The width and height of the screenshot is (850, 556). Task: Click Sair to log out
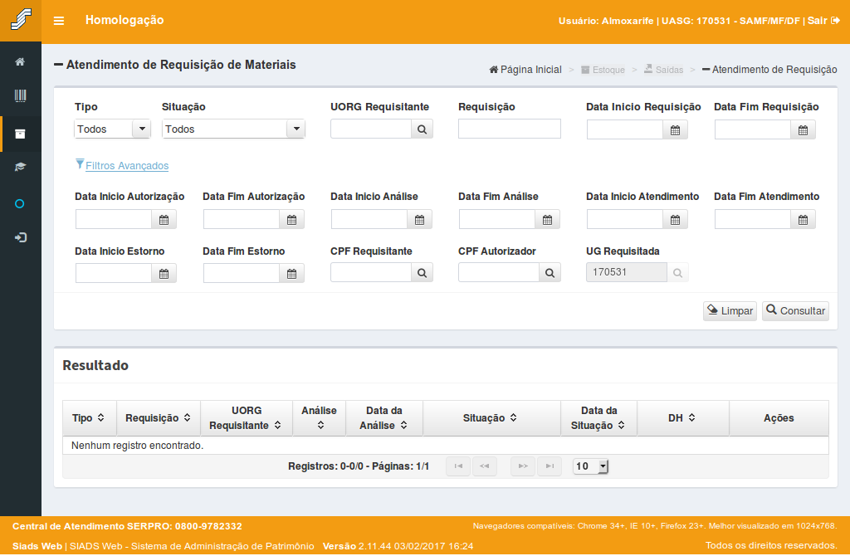coord(823,21)
